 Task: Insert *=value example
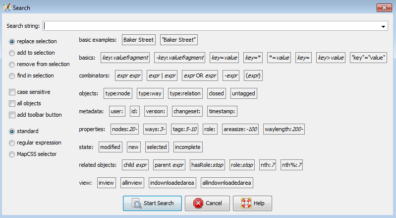coord(279,58)
